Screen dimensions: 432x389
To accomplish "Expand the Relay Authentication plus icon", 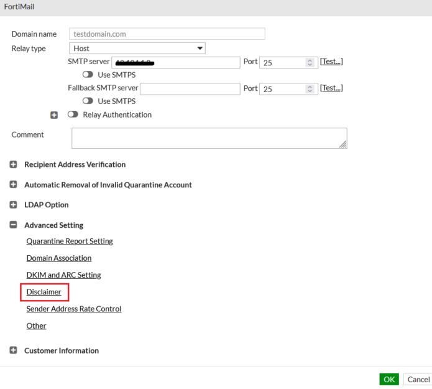I will pos(55,115).
